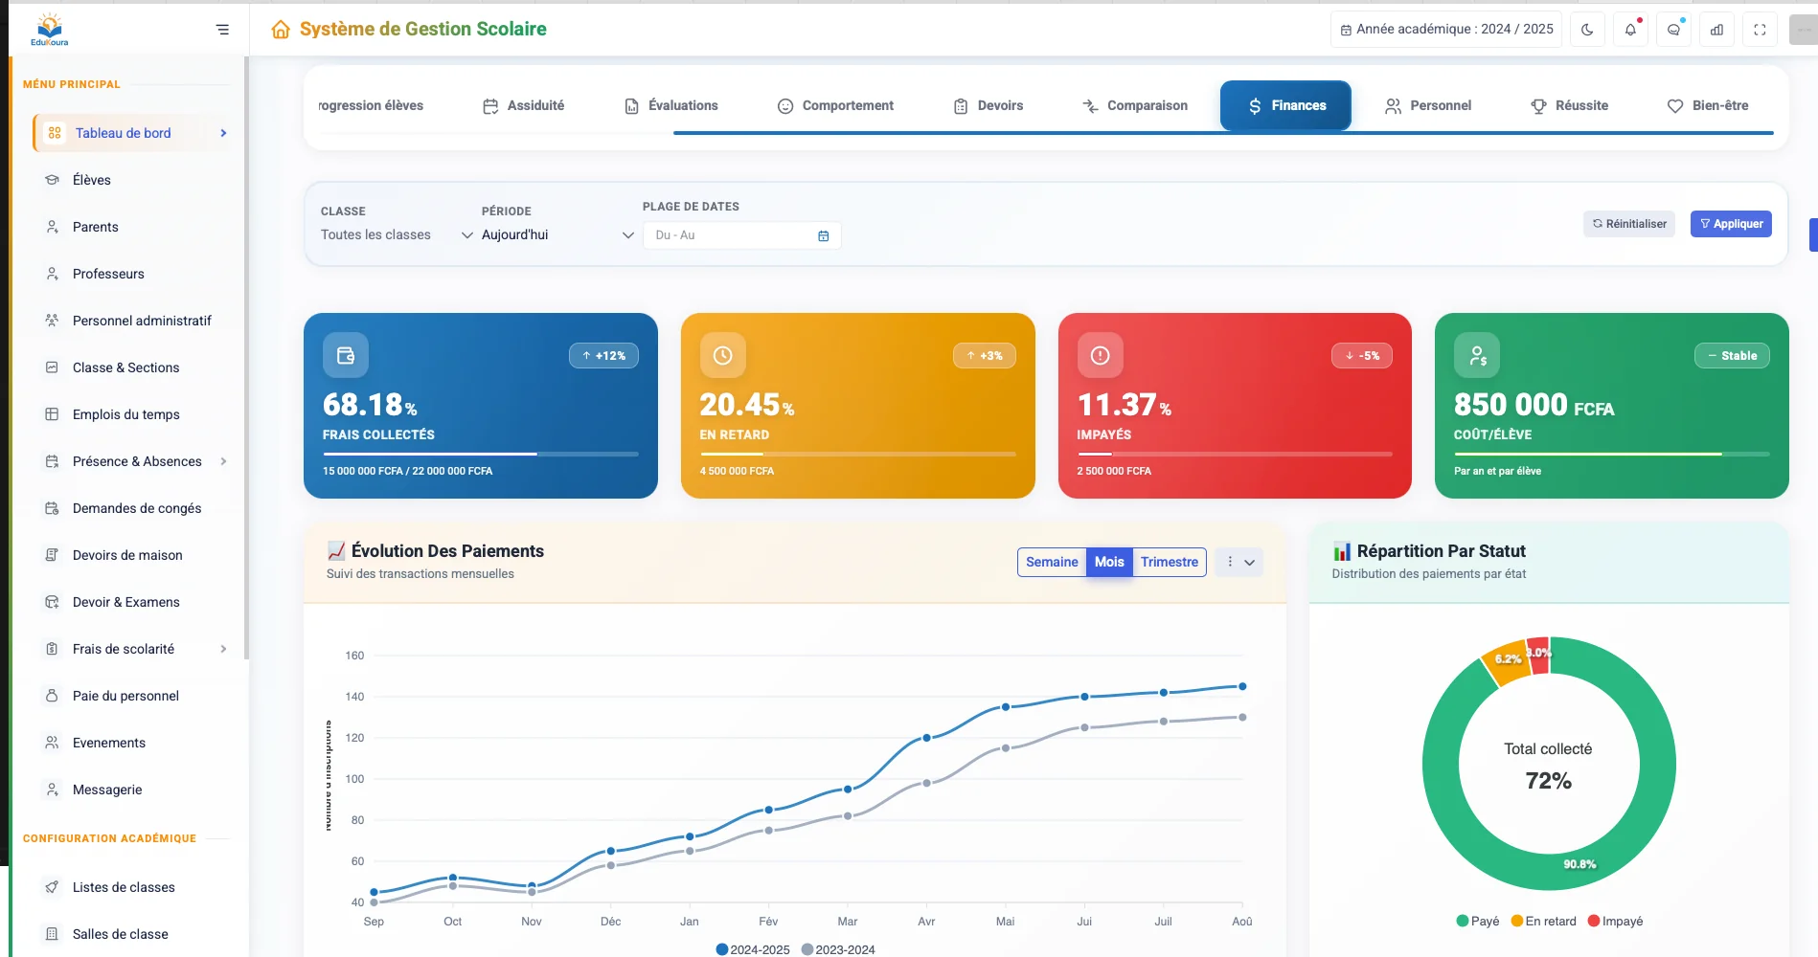The width and height of the screenshot is (1818, 957).
Task: Switch payments chart to Trimestre view
Action: (1169, 563)
